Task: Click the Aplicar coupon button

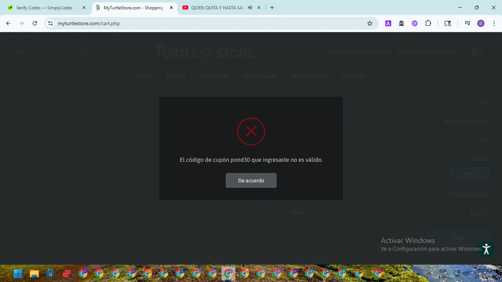Action: [470, 174]
